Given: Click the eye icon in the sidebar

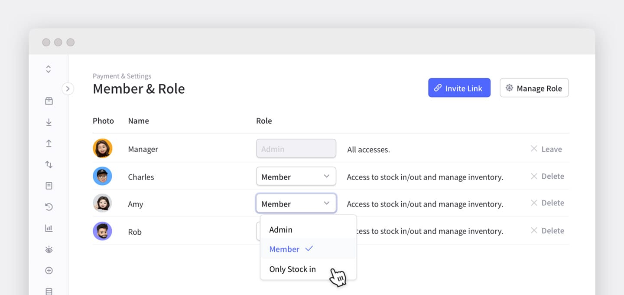Looking at the screenshot, I should (49, 249).
